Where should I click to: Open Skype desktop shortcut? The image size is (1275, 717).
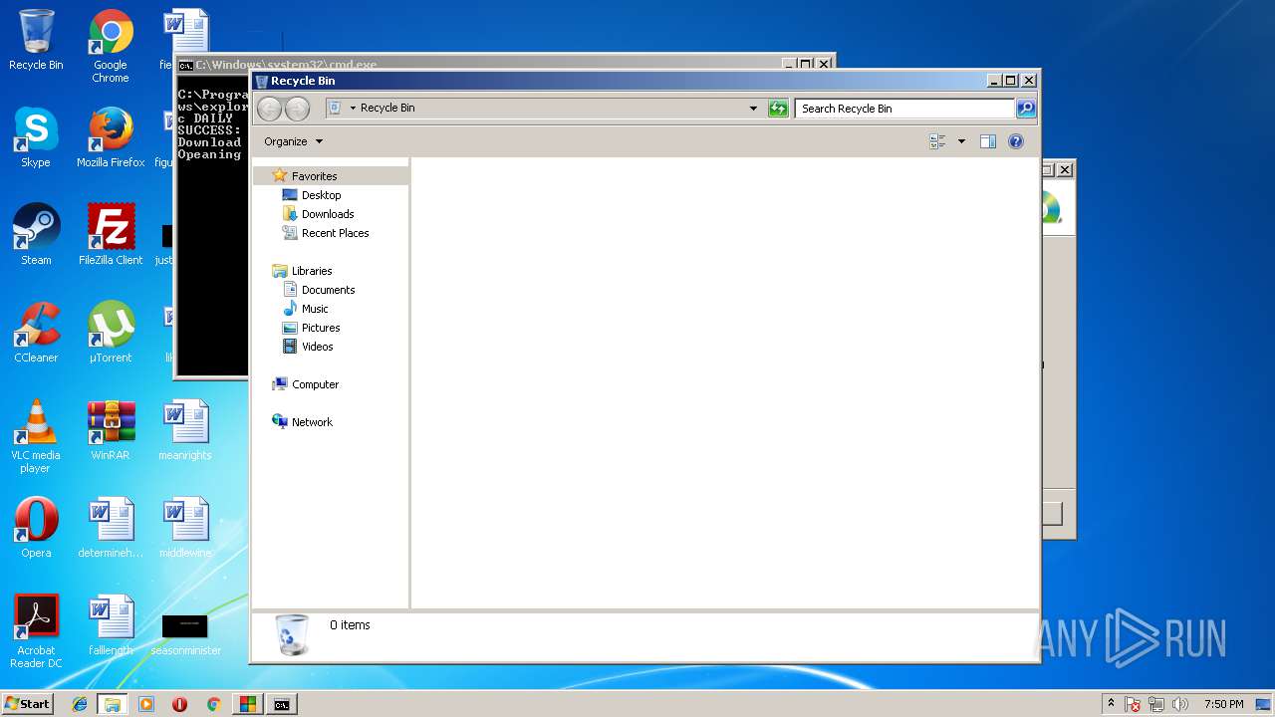pyautogui.click(x=36, y=137)
